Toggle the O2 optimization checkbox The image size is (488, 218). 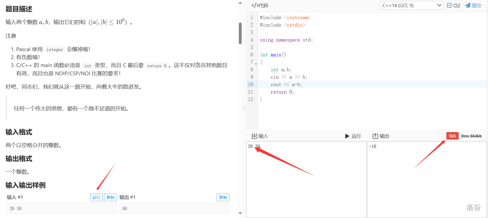[450, 6]
